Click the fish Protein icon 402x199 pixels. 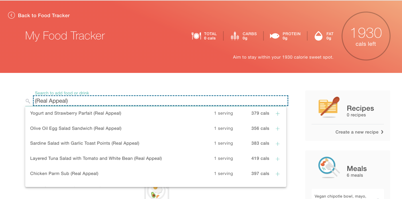275,36
